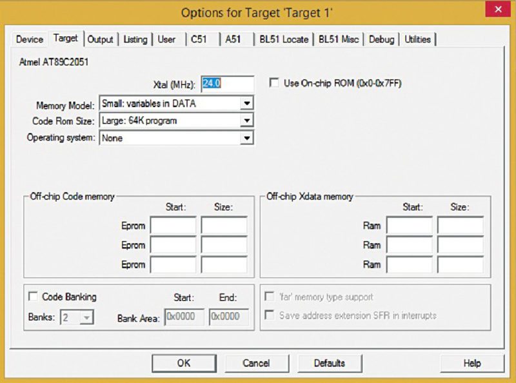The height and width of the screenshot is (383, 516).
Task: Expand the Memory Model dropdown
Action: pyautogui.click(x=246, y=104)
